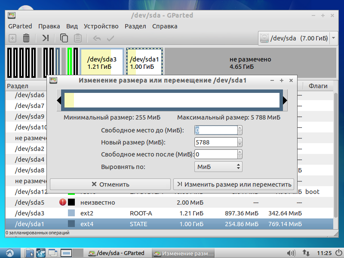Select the /dev/sda5 неизвестно row
Image resolution: width=344 pixels, height=258 pixels.
point(169,202)
